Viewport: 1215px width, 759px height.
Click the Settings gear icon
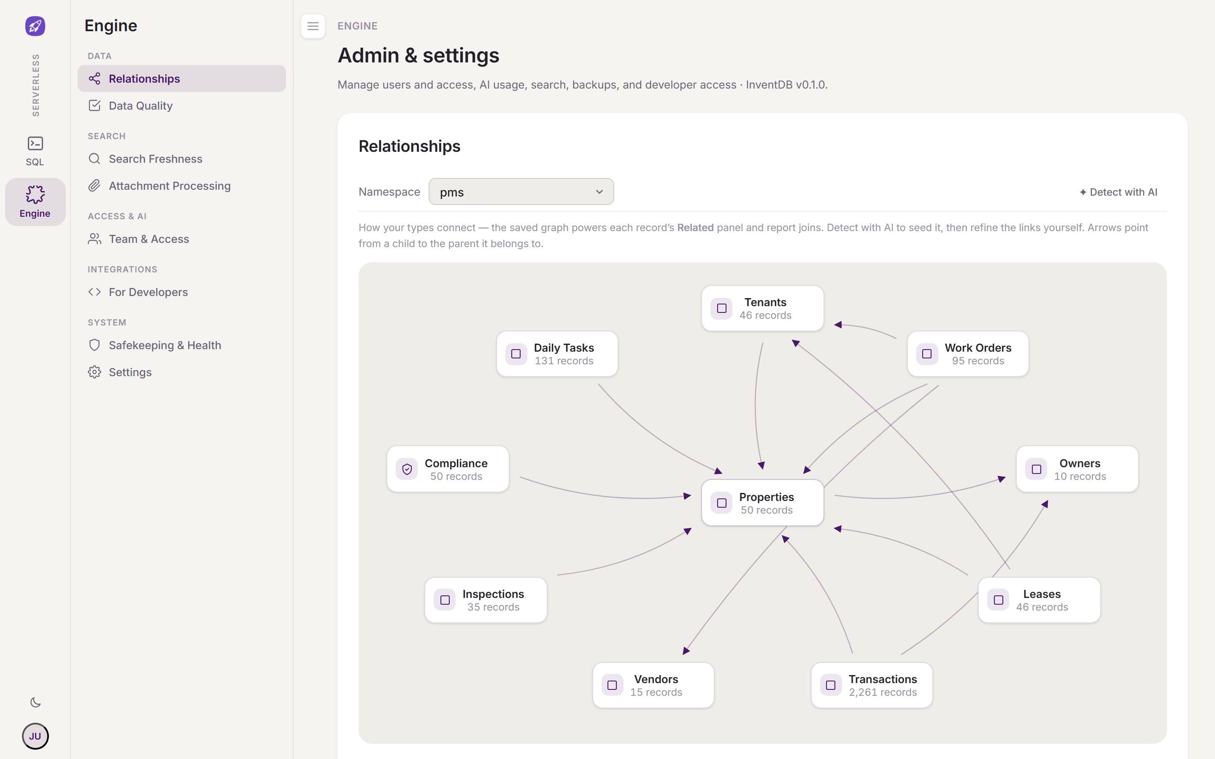pos(94,372)
